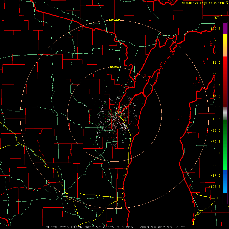Click the KGRB radar site at the rings' center
Screen dimensions: 229x229
115,114
